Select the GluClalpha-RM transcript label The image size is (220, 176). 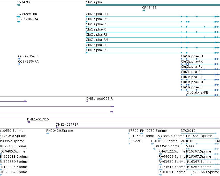coord(97,40)
